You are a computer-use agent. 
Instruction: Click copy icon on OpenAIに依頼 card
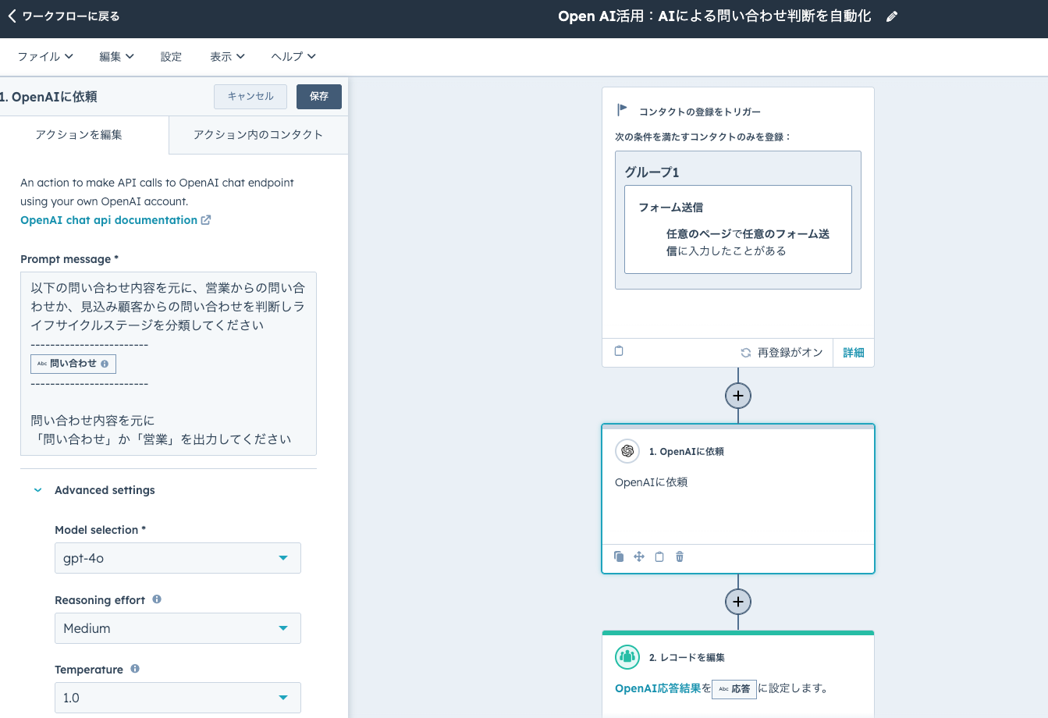click(619, 556)
